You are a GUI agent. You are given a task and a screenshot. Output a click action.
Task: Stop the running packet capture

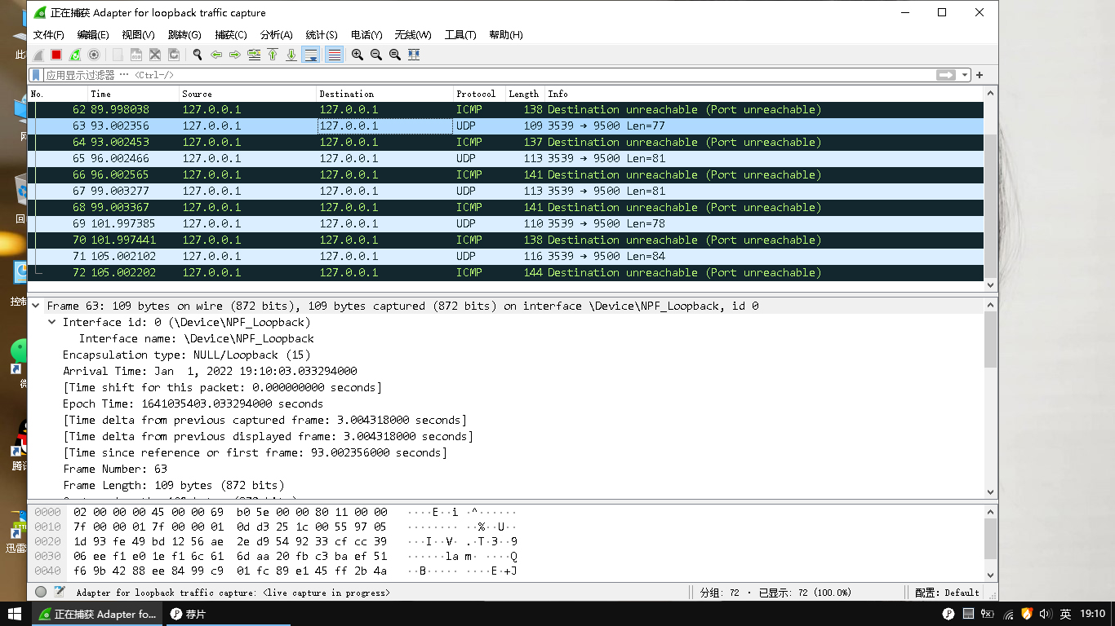(x=56, y=55)
